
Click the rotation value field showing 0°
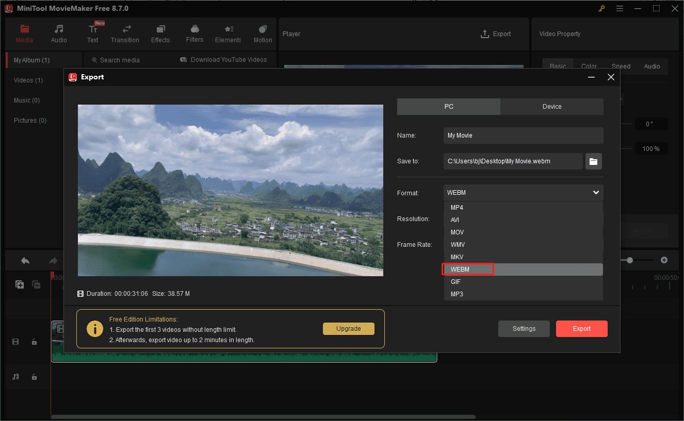pyautogui.click(x=651, y=124)
